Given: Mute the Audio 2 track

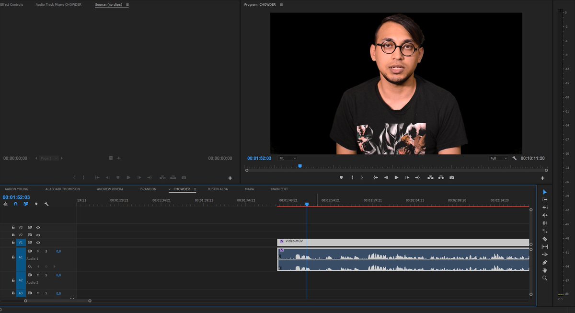Looking at the screenshot, I should pyautogui.click(x=38, y=275).
